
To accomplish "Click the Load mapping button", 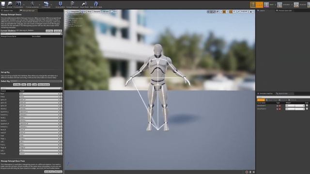I will coord(34,85).
